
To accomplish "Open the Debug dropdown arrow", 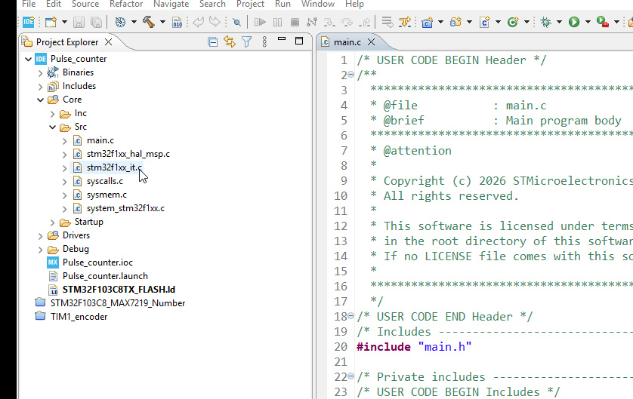I will pos(559,22).
